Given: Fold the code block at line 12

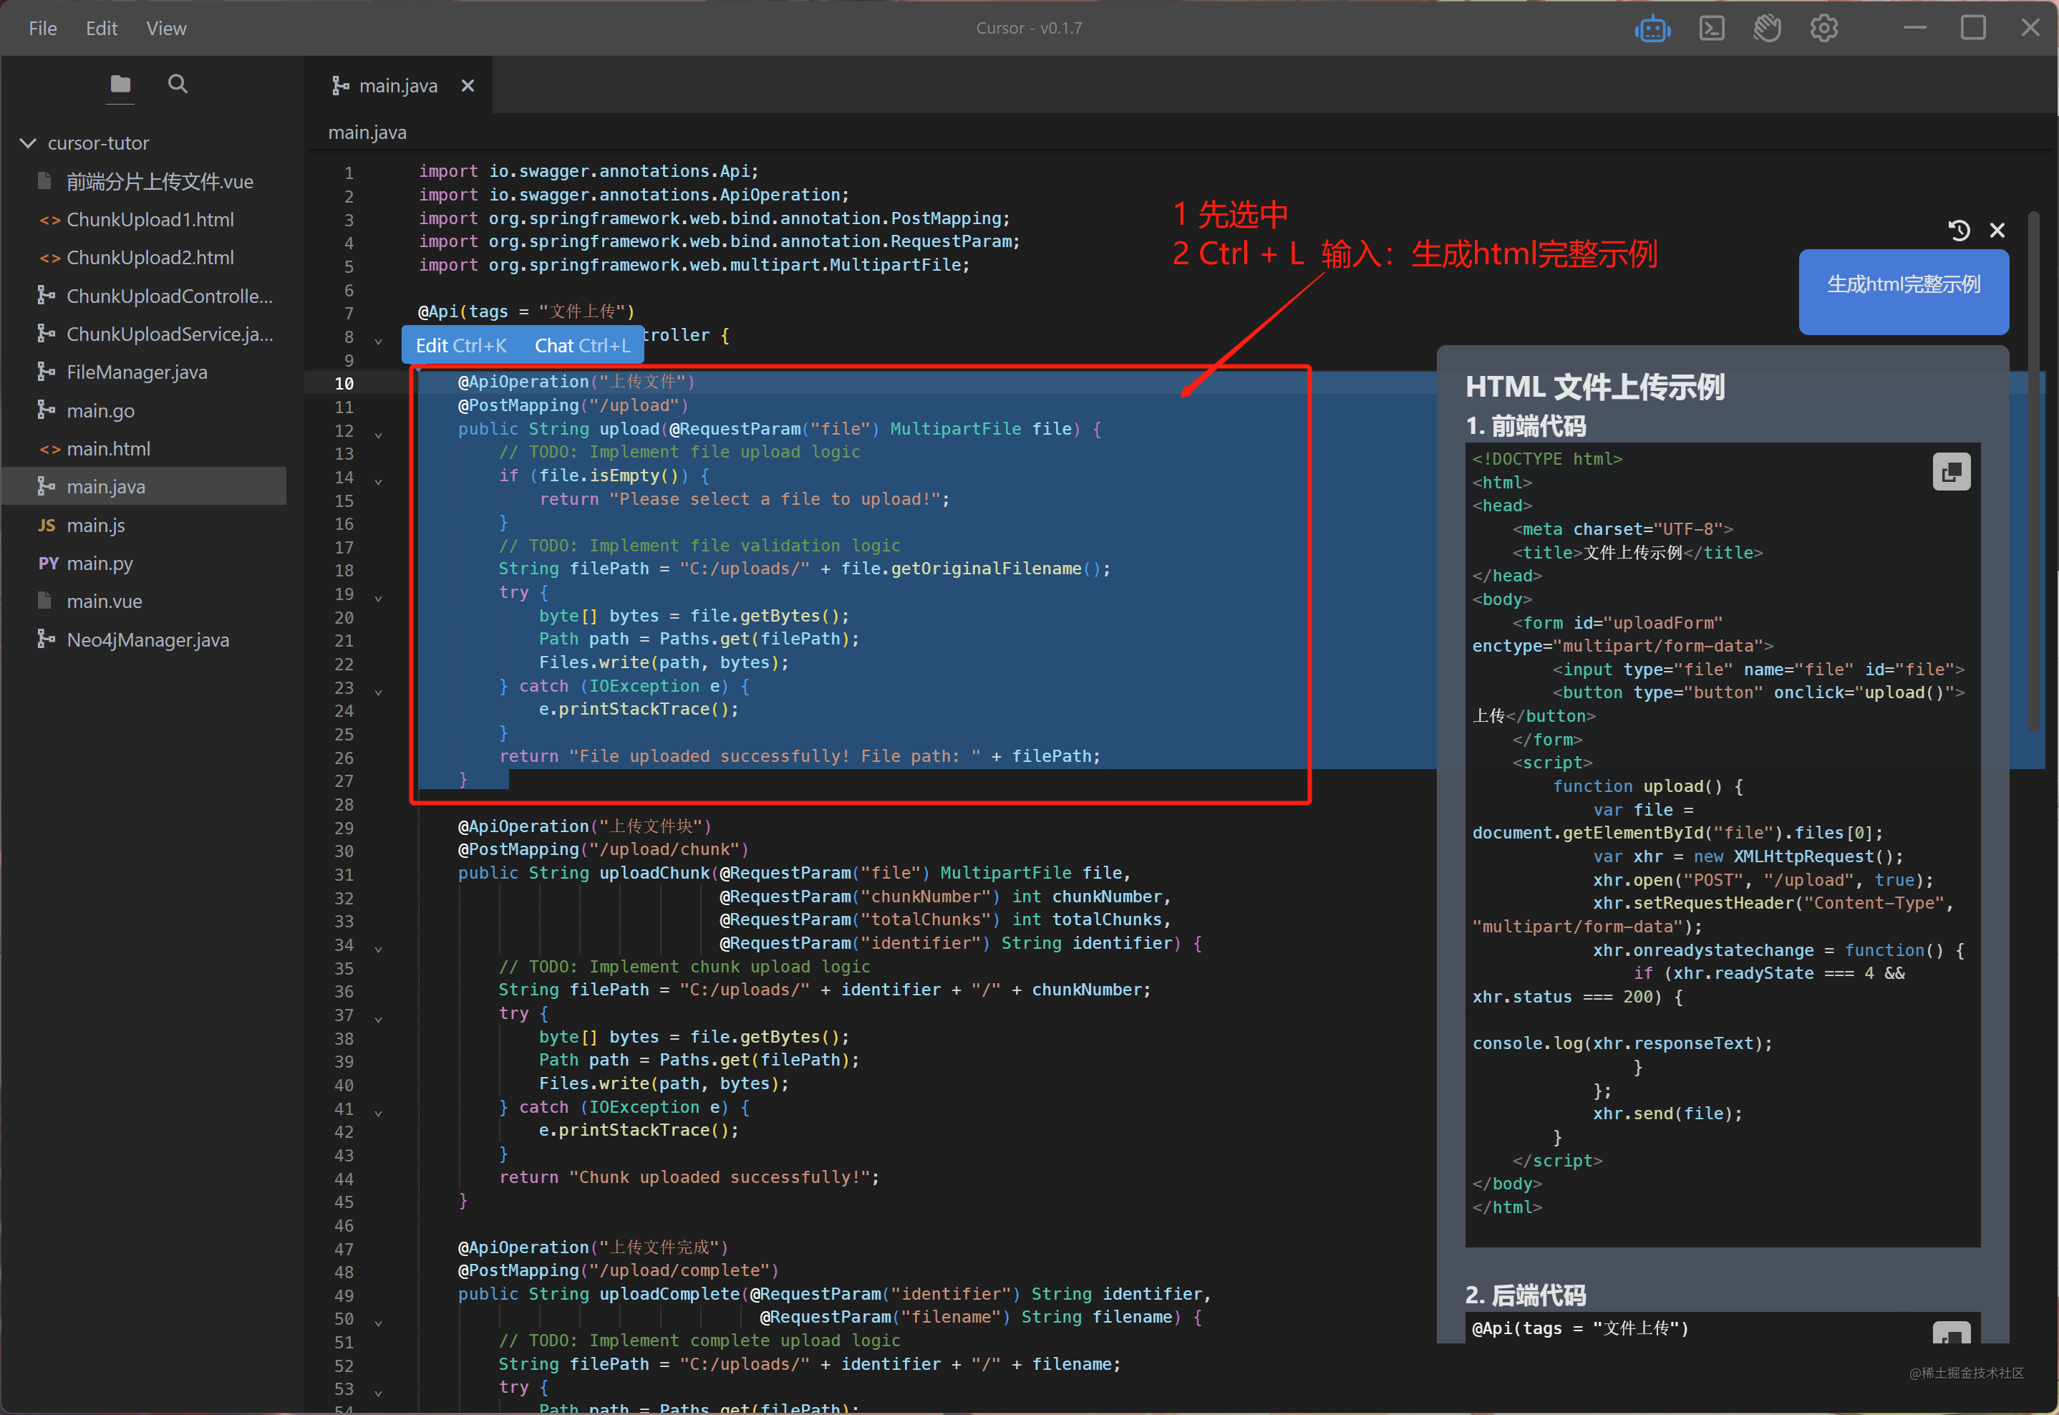Looking at the screenshot, I should coord(379,435).
